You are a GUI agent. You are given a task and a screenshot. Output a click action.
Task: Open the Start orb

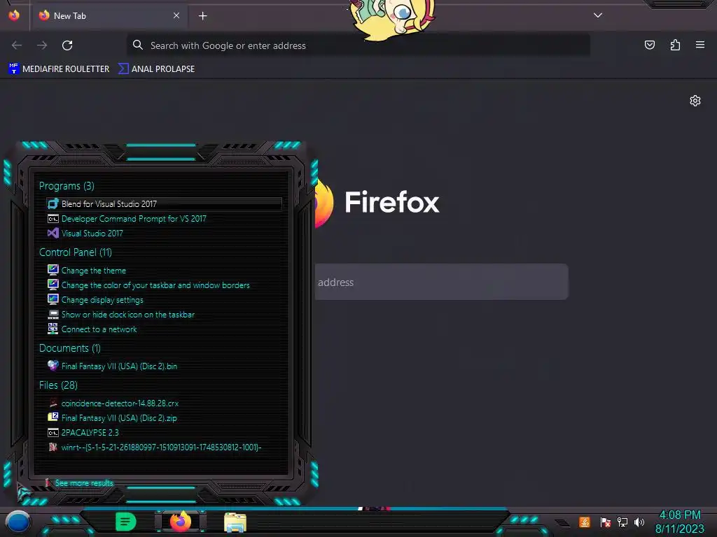pyautogui.click(x=18, y=522)
